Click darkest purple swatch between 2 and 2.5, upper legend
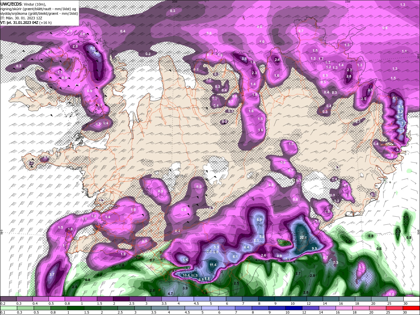Image resolution: width=420 pixels, height=315 pixels. [121, 299]
